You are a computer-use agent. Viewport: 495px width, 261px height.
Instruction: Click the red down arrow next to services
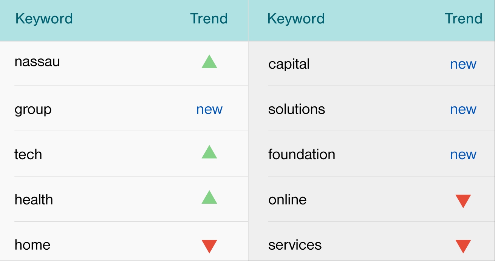click(463, 246)
